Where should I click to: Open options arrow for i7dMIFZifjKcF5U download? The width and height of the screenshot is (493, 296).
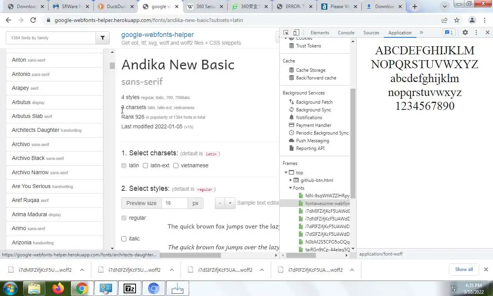click(x=82, y=270)
